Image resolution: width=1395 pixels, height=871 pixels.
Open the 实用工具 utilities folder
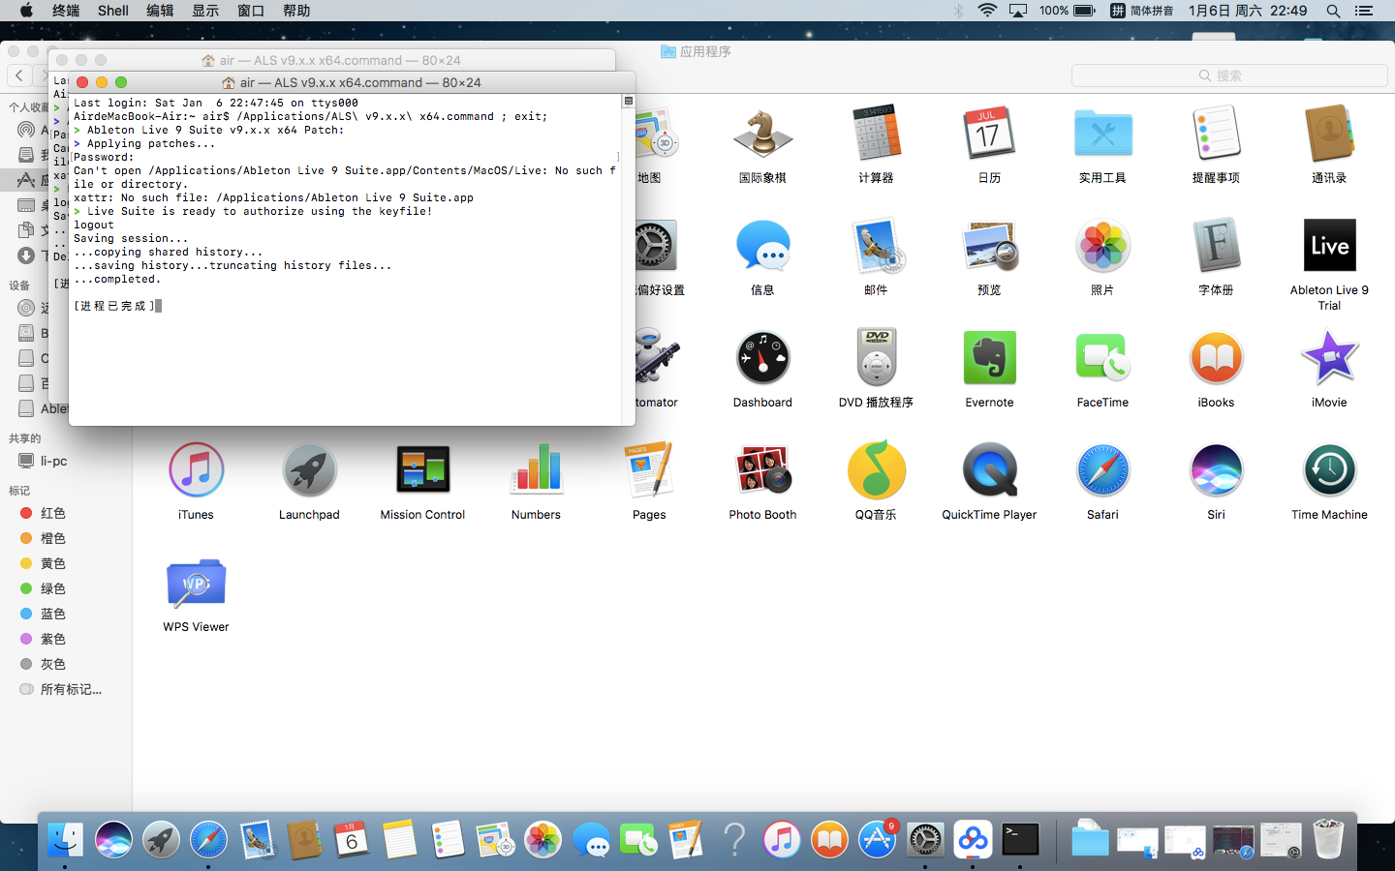click(x=1102, y=135)
